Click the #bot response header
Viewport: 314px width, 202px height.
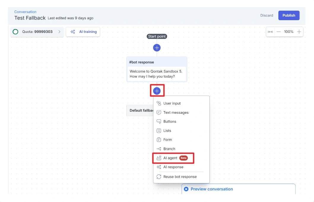click(x=157, y=62)
